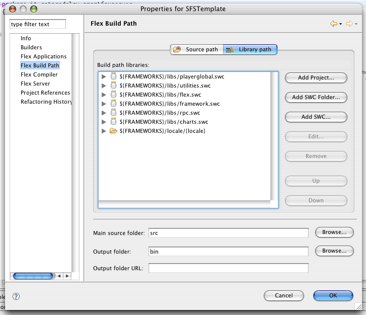Expand the flex.swc library entry
Screen dimensions: 366x315
pyautogui.click(x=104, y=95)
